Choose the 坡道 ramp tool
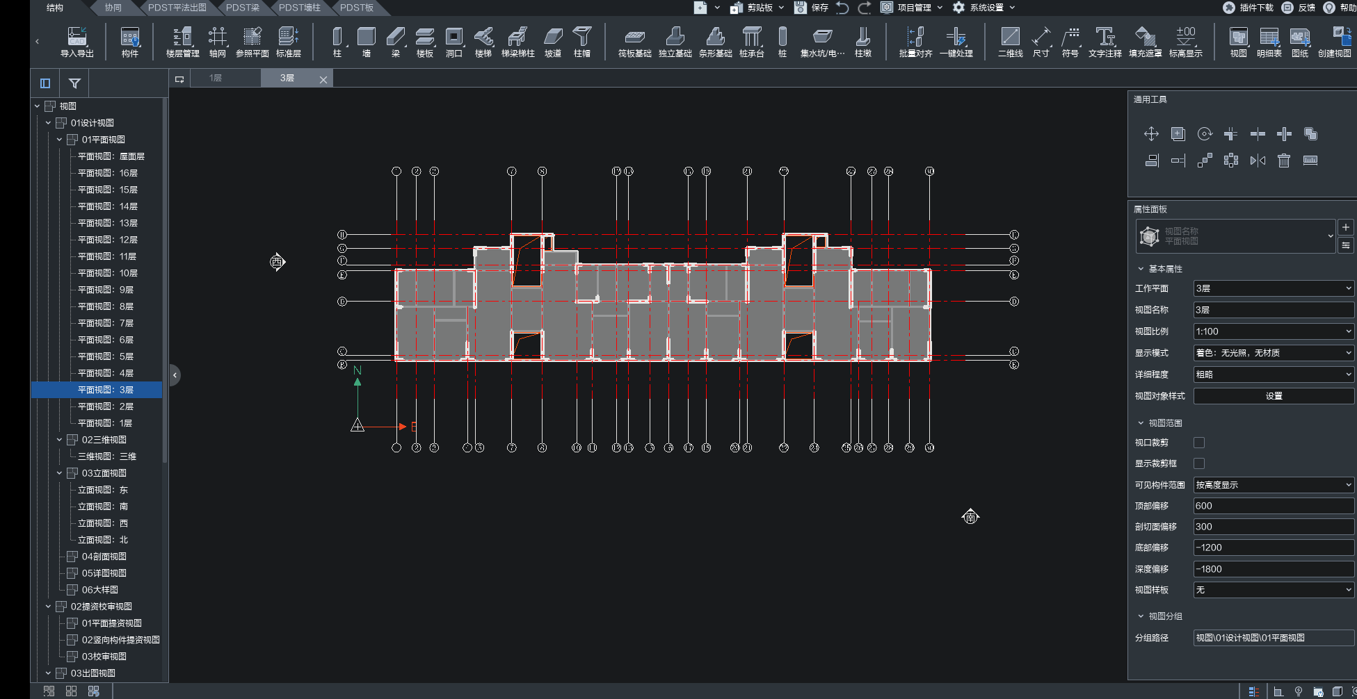This screenshot has width=1357, height=699. tap(553, 42)
